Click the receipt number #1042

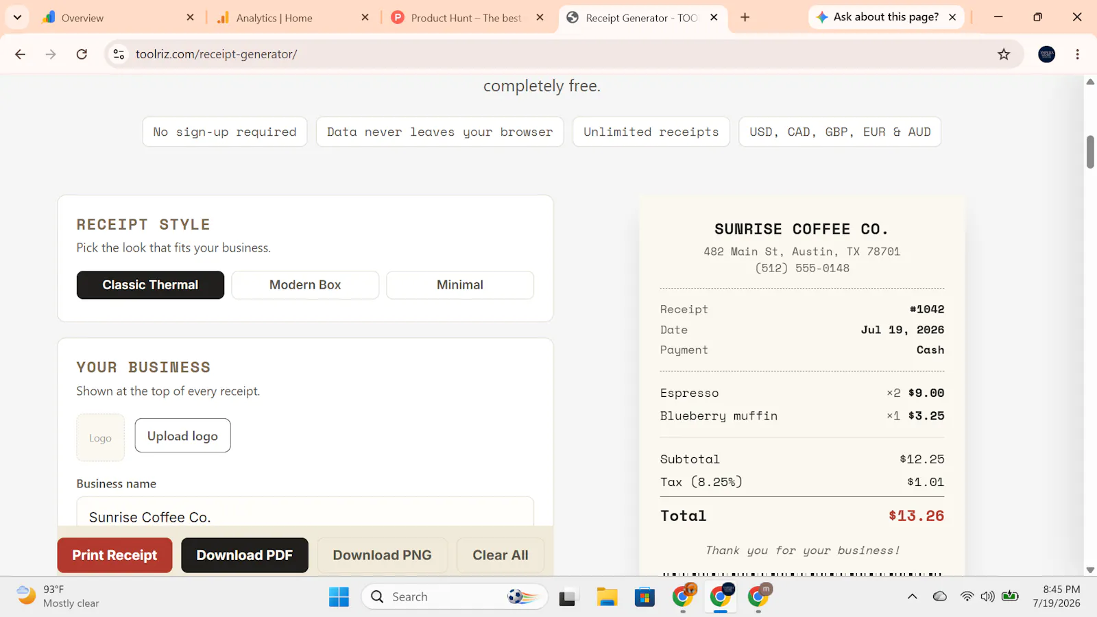point(927,309)
